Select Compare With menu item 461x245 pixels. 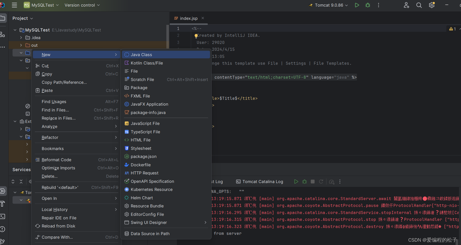tap(77, 237)
